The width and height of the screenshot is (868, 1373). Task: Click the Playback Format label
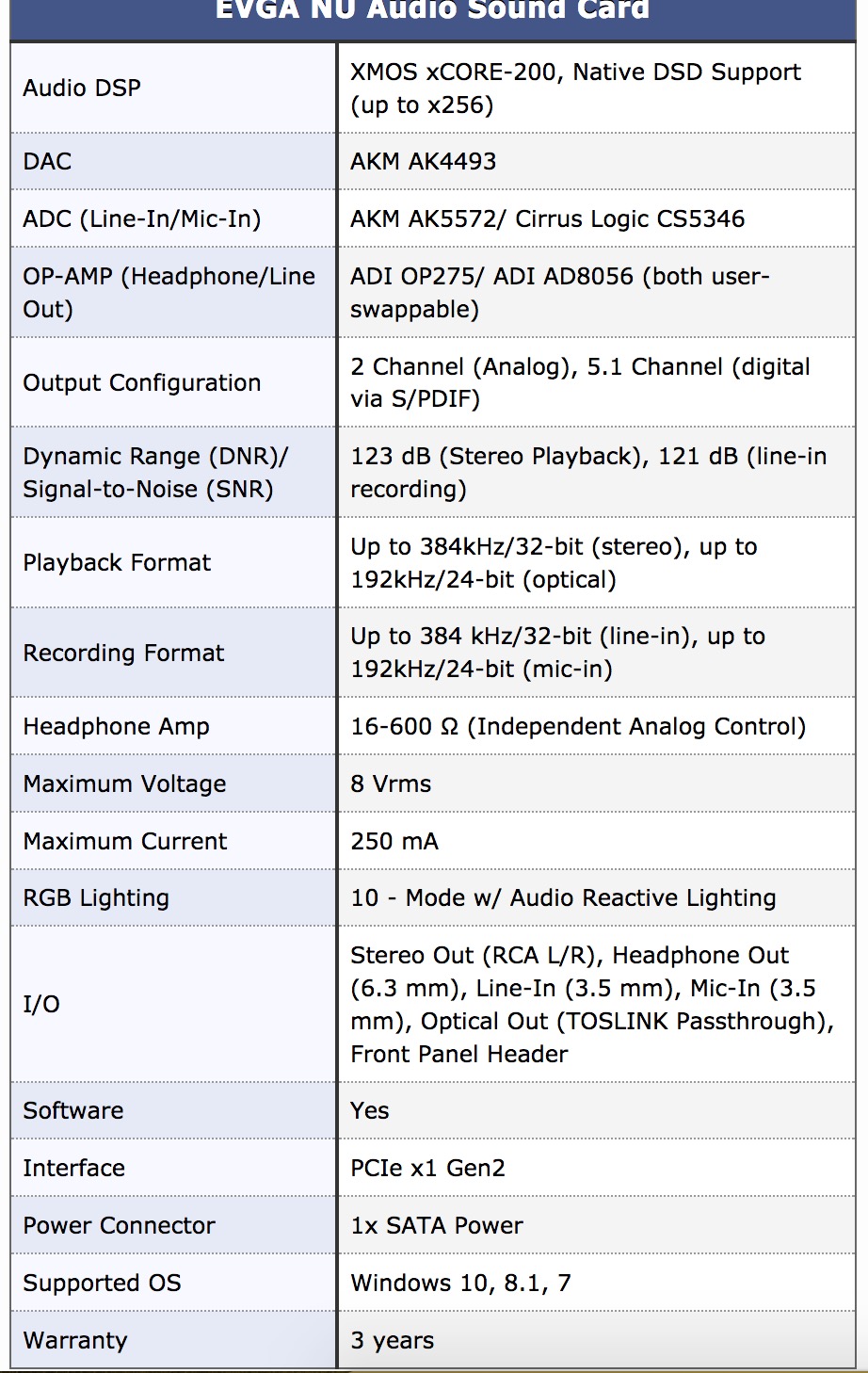(117, 563)
